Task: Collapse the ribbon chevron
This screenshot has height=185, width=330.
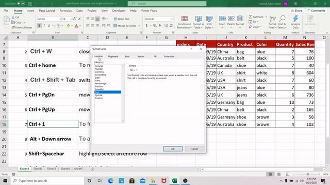Action: [x=327, y=33]
